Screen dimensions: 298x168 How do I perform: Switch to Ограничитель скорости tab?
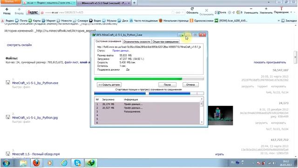point(137,42)
